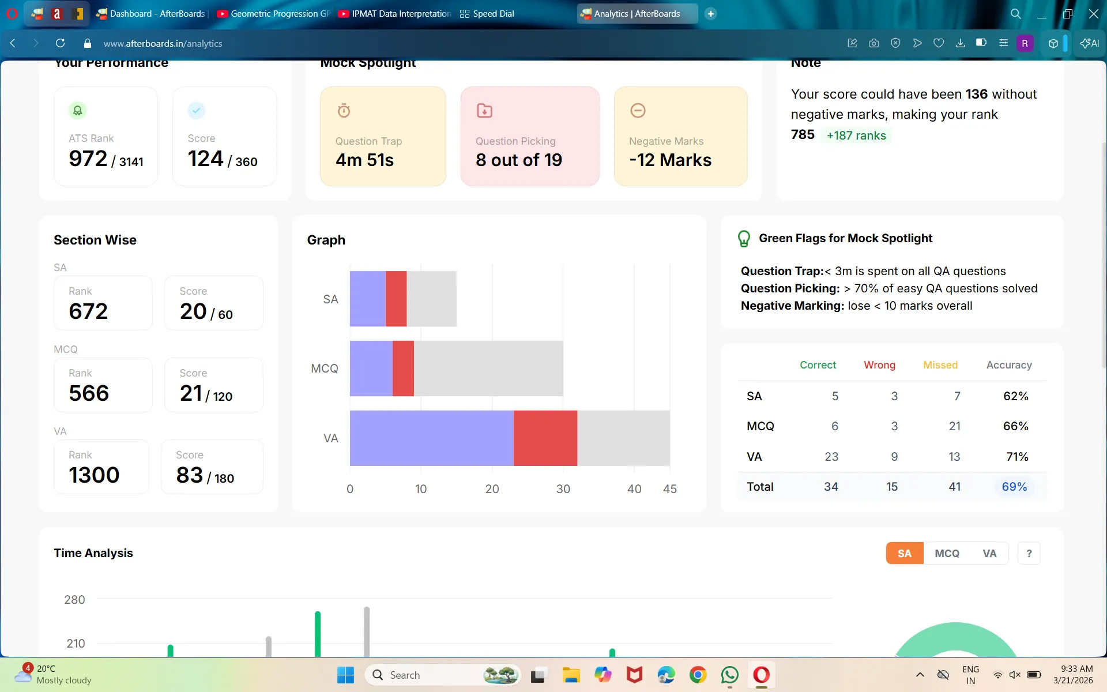The image size is (1107, 692).
Task: Click the Opera heart bookmark icon
Action: coord(939,43)
